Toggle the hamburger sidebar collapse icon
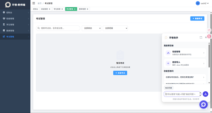 (x=34, y=3)
